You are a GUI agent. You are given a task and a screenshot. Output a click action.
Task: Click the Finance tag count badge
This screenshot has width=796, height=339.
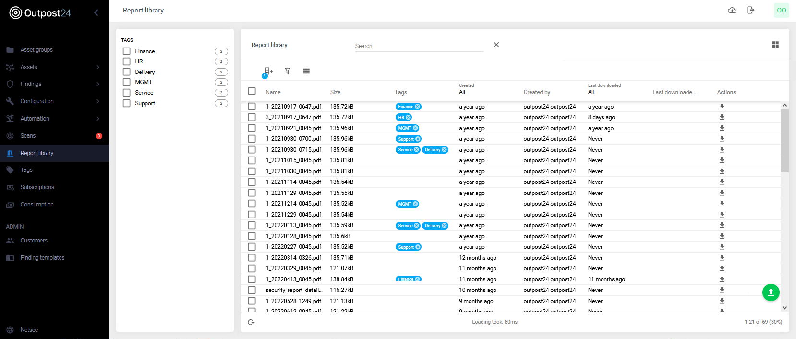click(221, 51)
